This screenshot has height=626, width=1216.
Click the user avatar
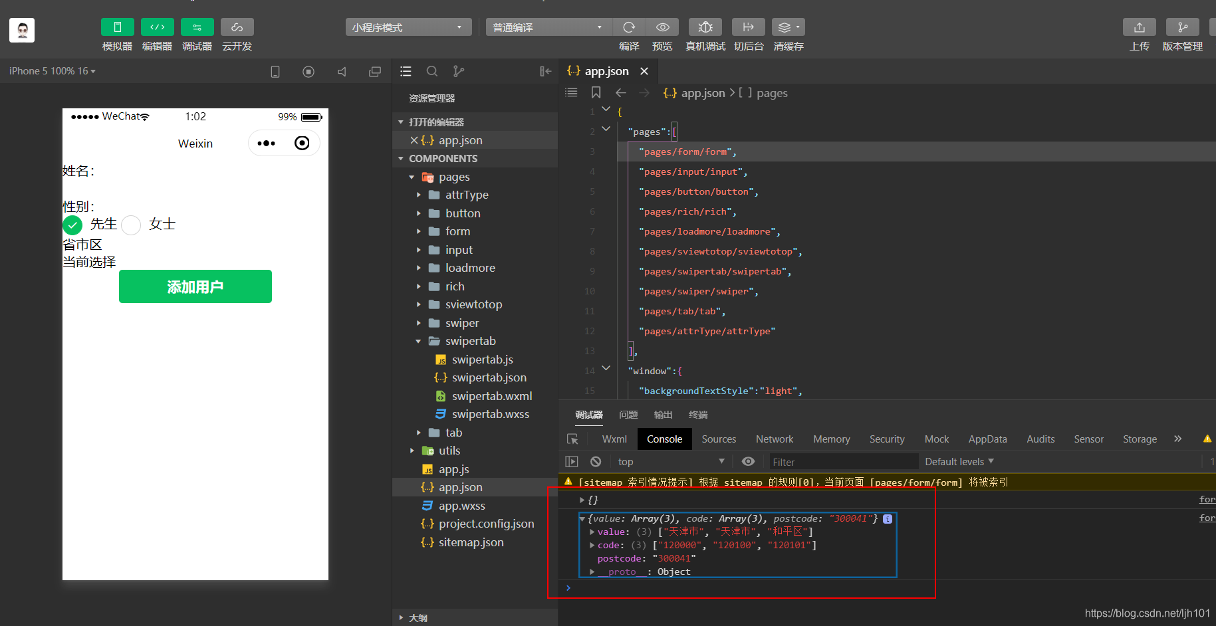[22, 30]
